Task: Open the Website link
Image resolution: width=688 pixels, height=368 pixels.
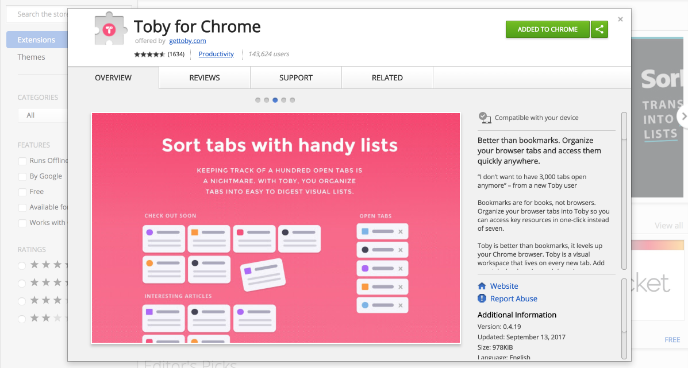Action: click(504, 286)
